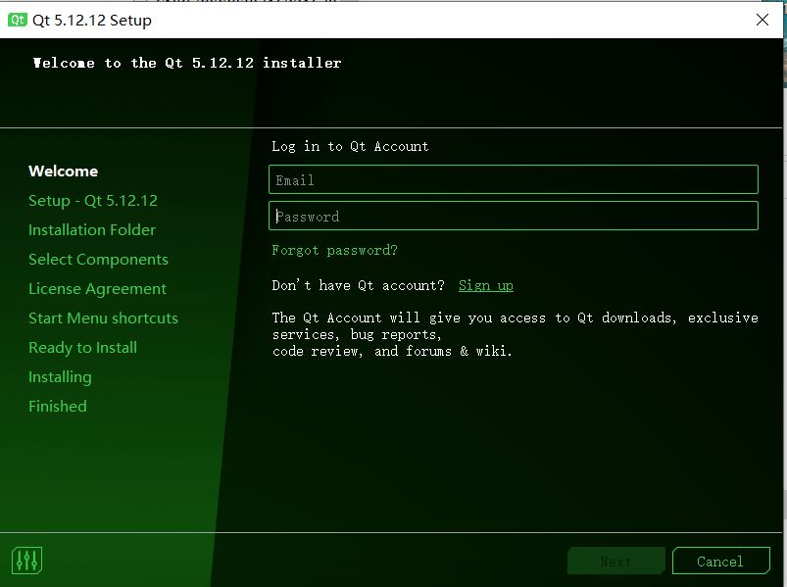Image resolution: width=787 pixels, height=587 pixels.
Task: Focus the Password input field
Action: point(513,216)
